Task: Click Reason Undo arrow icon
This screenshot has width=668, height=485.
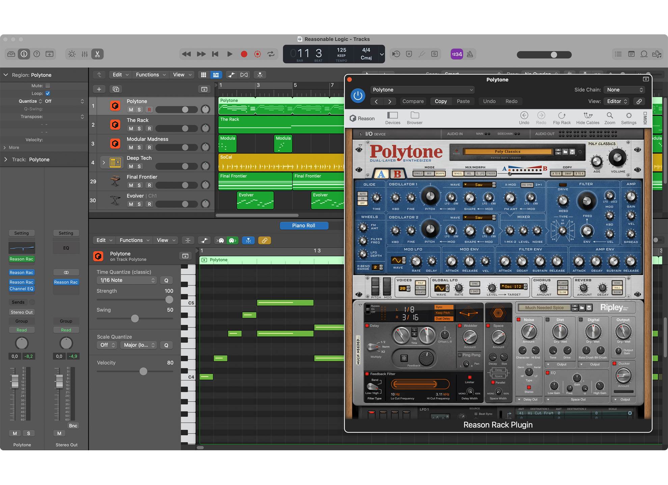Action: point(524,118)
